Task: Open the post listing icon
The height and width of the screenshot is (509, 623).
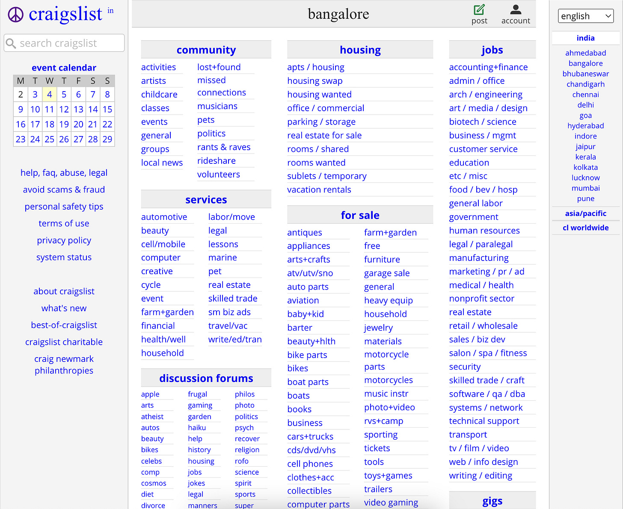Action: tap(479, 15)
